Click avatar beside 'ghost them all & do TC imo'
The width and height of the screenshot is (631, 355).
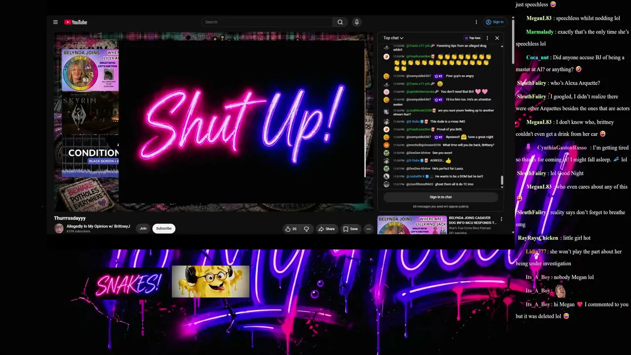tap(386, 184)
